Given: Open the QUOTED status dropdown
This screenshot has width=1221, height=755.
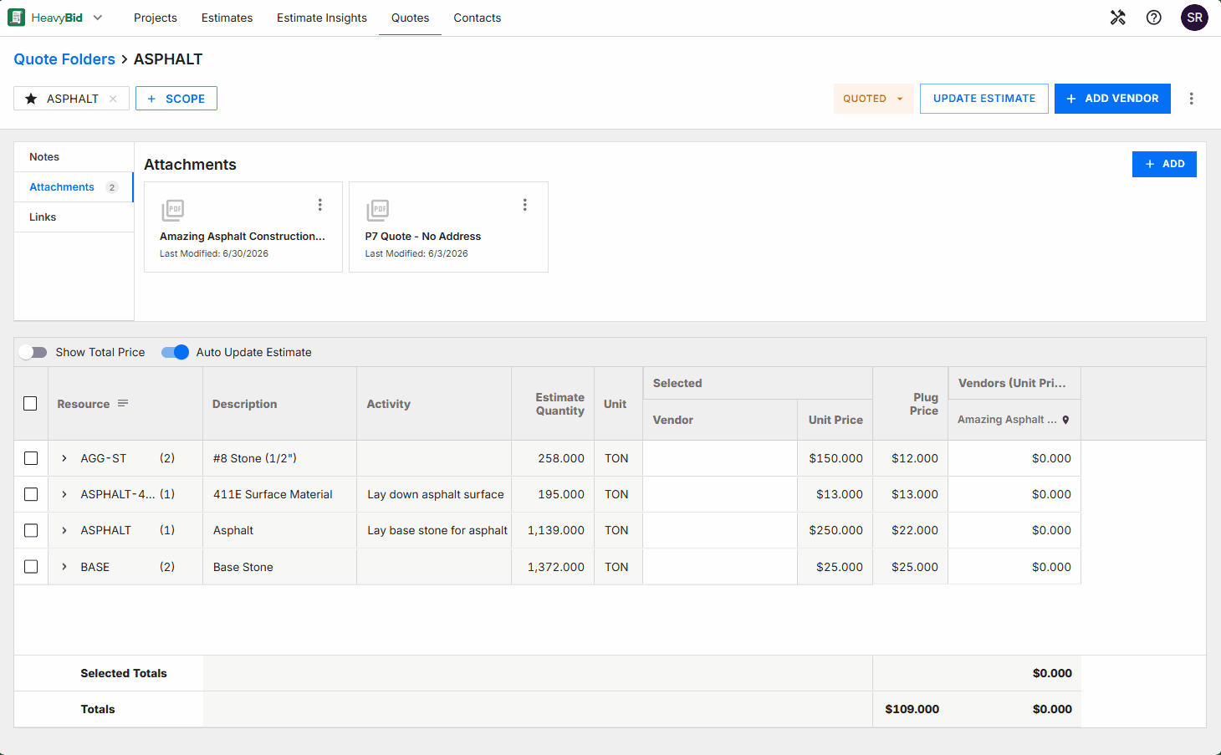Looking at the screenshot, I should 873,99.
